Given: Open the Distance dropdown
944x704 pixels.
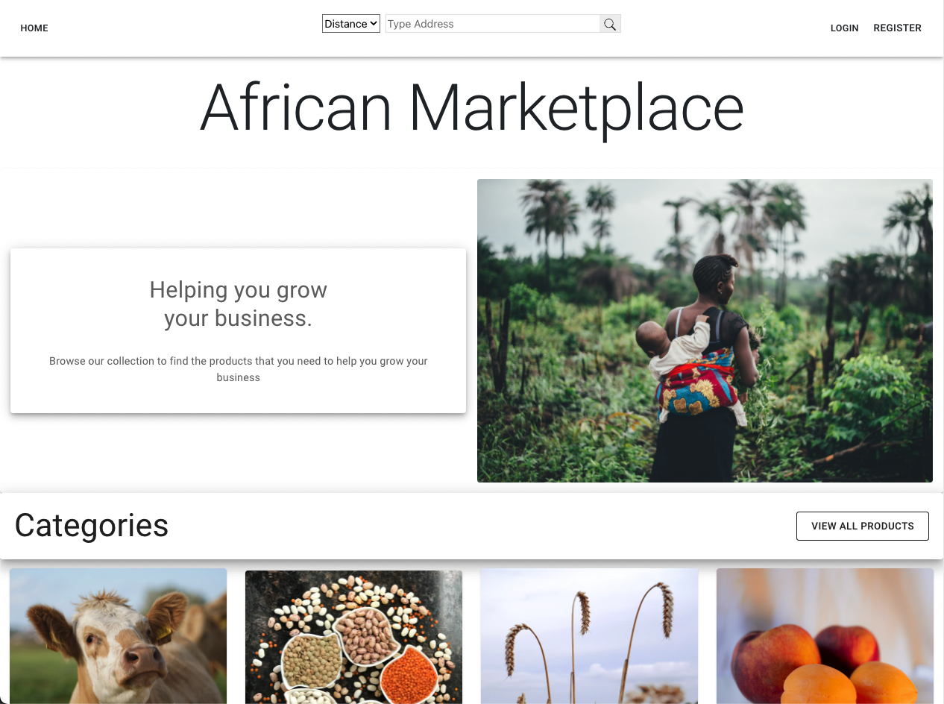Looking at the screenshot, I should click(351, 24).
